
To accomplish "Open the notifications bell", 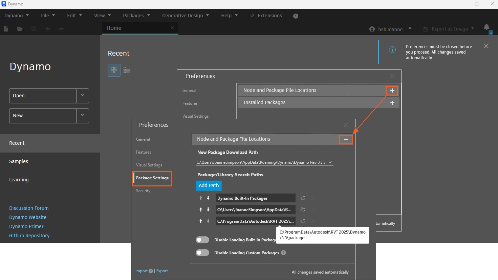I will pos(486,27).
